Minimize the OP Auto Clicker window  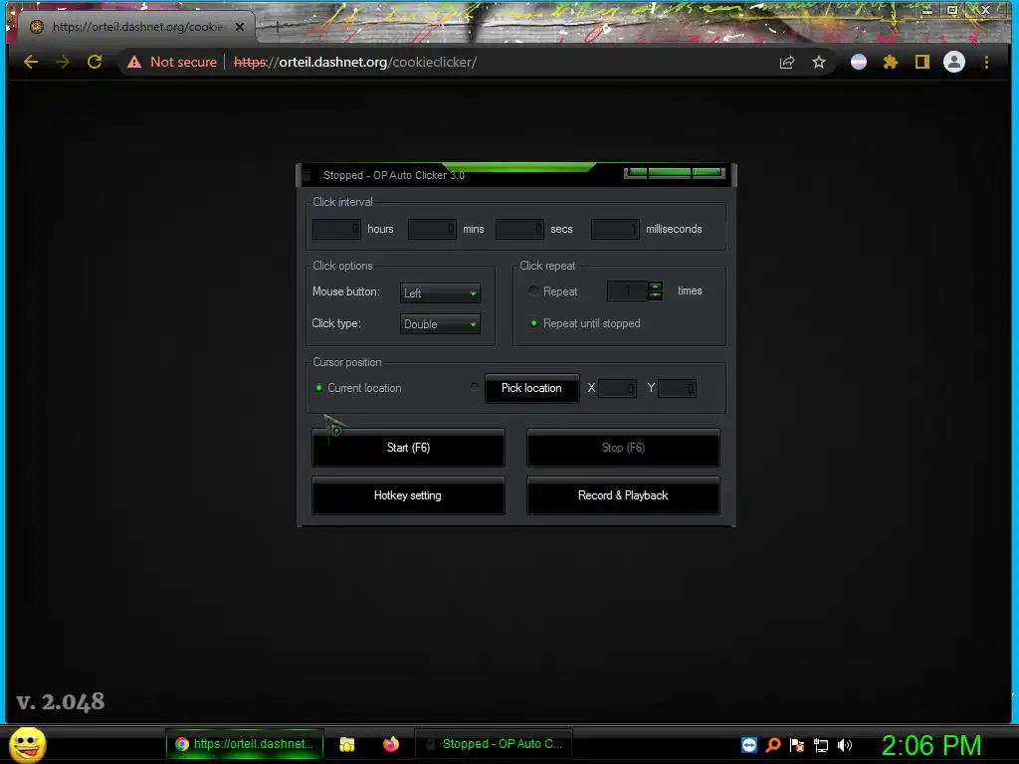[638, 173]
